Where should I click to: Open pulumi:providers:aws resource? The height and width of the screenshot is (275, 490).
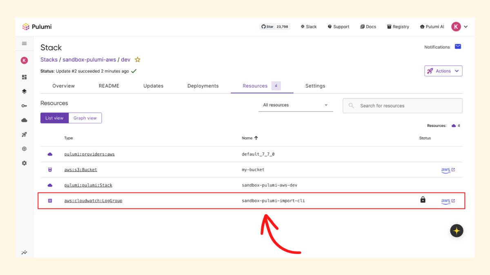89,154
